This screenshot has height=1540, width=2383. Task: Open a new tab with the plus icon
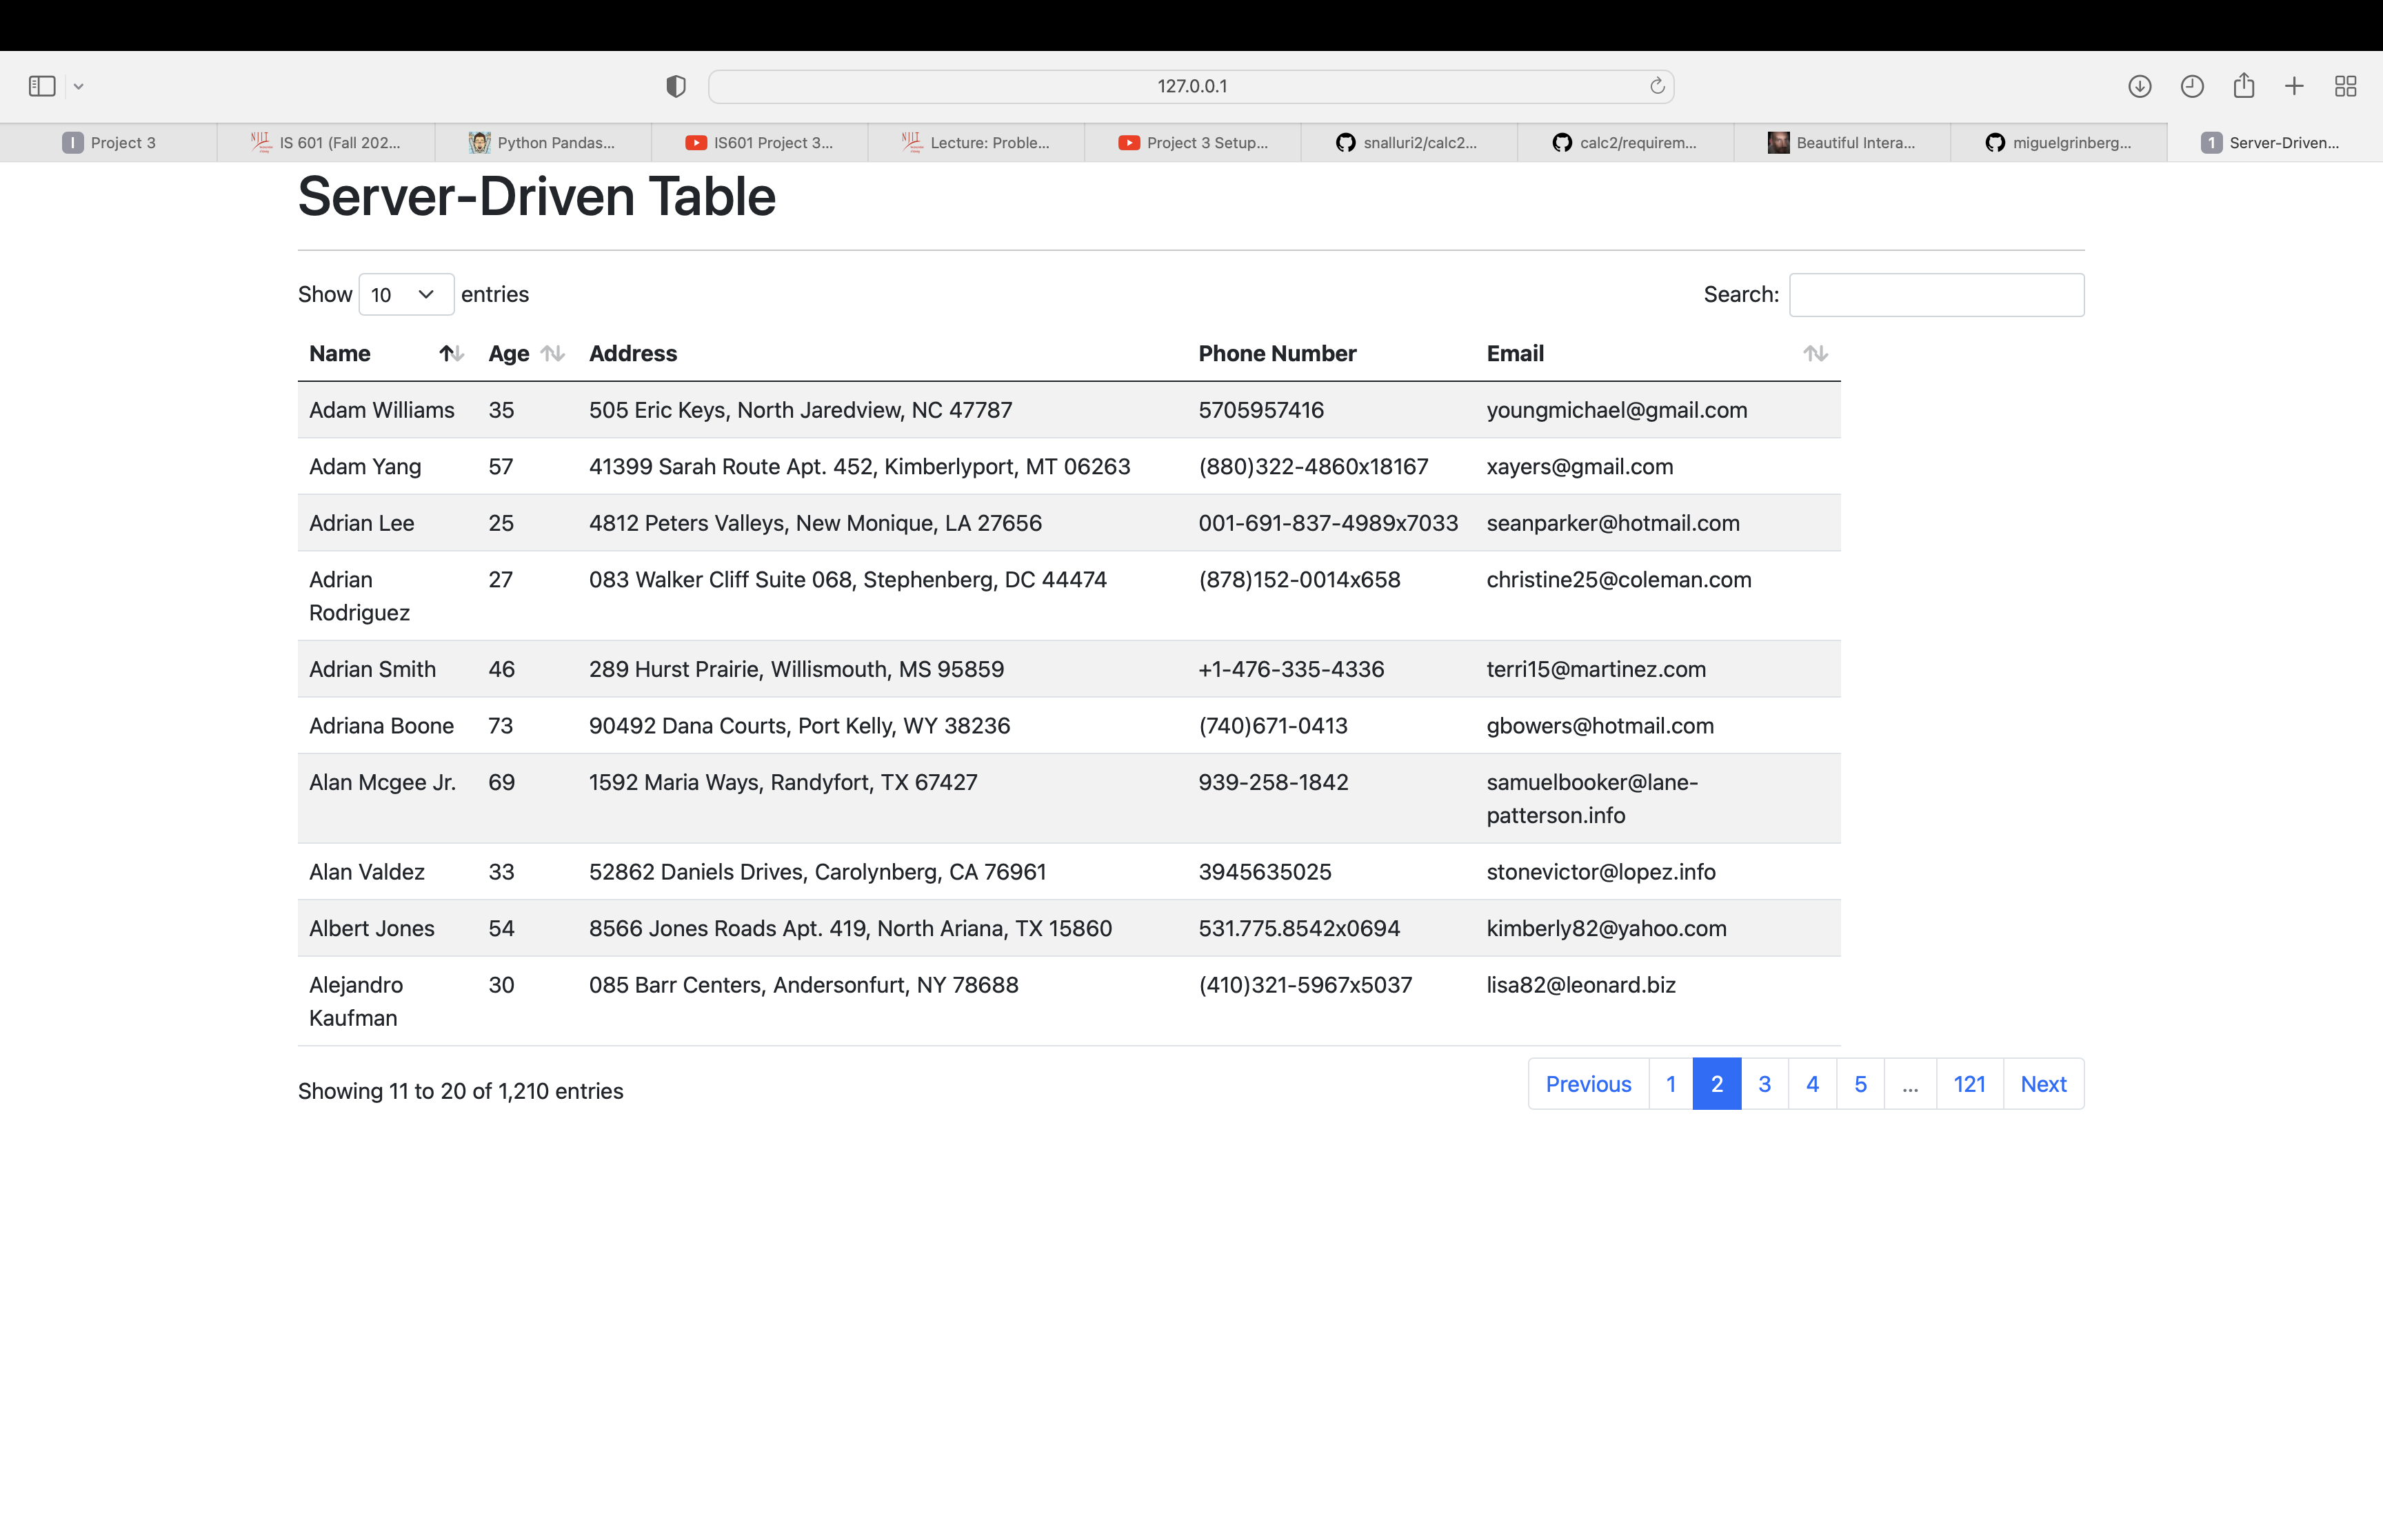click(2294, 86)
